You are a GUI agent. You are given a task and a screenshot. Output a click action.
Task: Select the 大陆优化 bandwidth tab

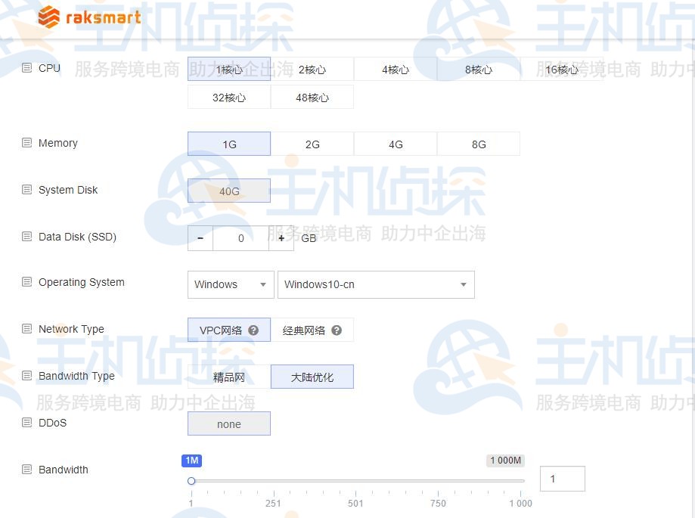[312, 376]
